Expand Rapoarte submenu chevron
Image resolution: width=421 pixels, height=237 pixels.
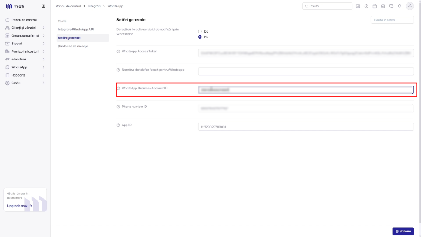coord(44,75)
